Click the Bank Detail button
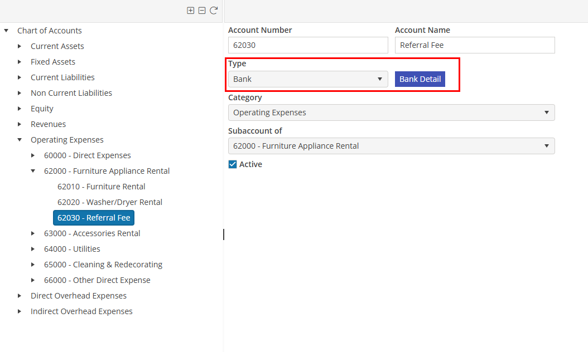Screen dimensions: 588x352 pyautogui.click(x=420, y=79)
